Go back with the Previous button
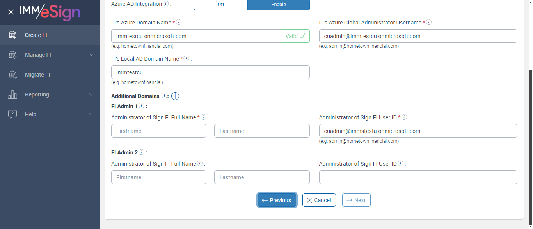Image resolution: width=533 pixels, height=229 pixels. click(x=277, y=200)
